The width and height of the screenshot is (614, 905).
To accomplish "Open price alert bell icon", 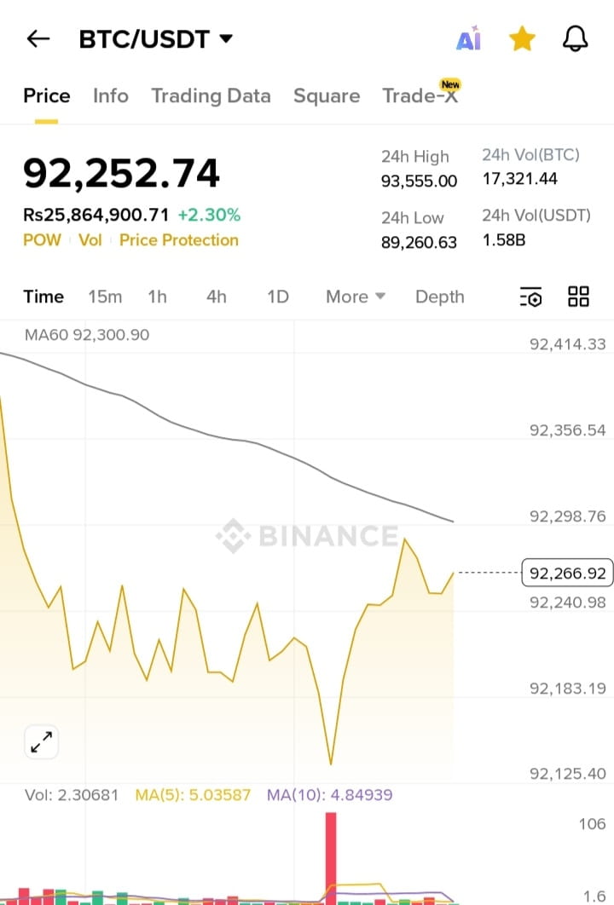I will 576,39.
